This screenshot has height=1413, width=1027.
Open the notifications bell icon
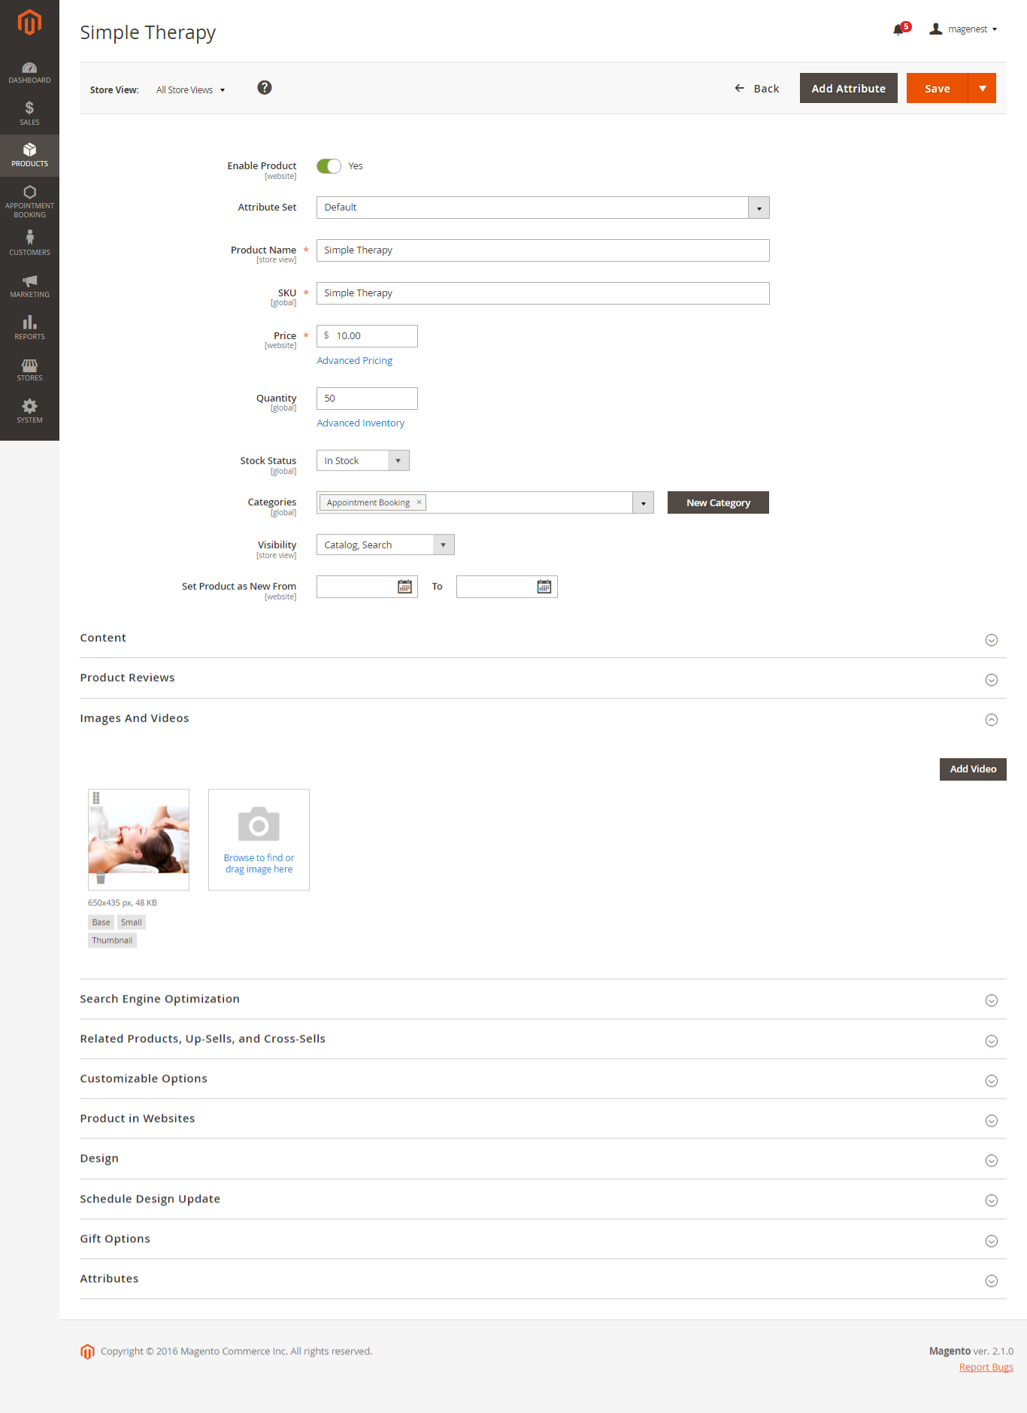898,29
